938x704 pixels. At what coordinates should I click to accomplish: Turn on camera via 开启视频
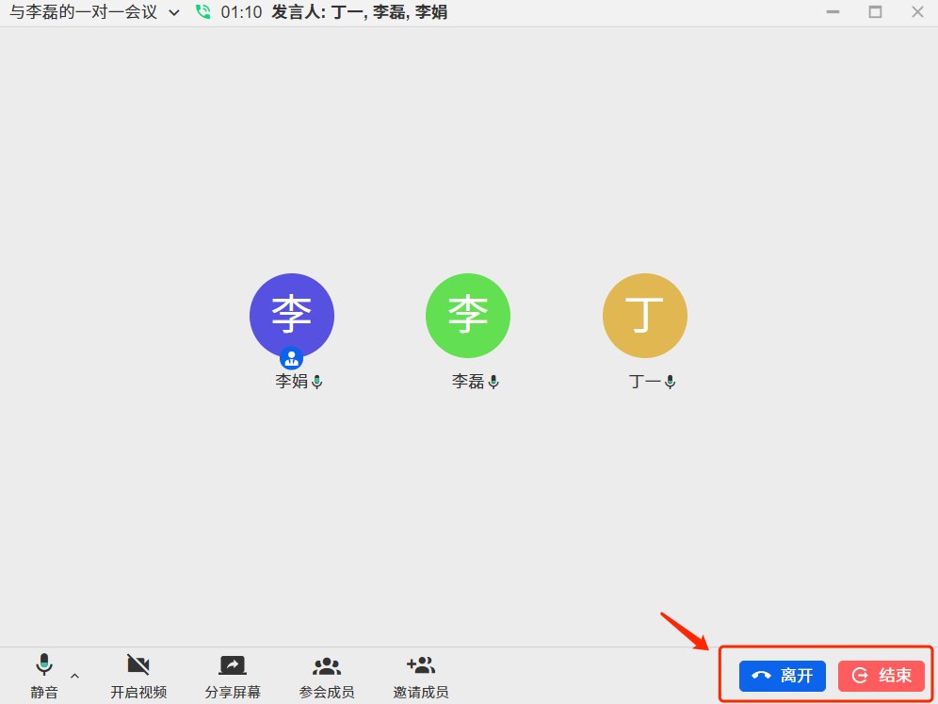tap(138, 677)
